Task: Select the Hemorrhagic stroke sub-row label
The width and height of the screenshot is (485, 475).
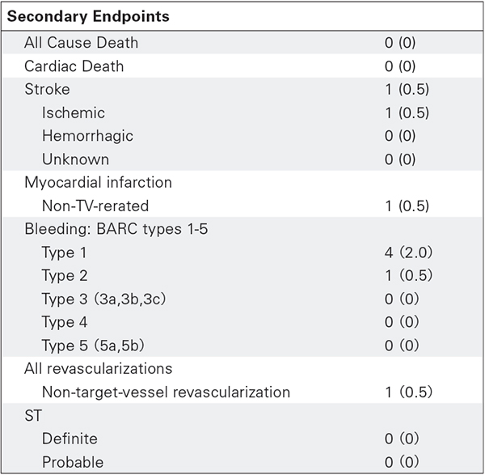Action: (87, 136)
